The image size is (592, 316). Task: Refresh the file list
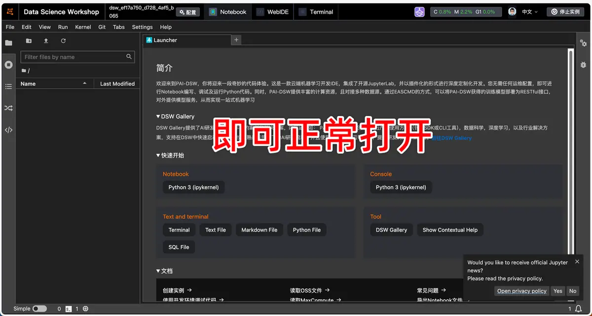click(63, 41)
